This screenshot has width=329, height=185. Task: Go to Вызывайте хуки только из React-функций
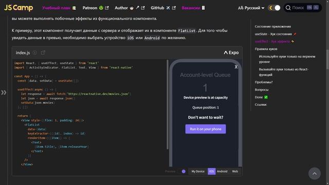tap(283, 72)
